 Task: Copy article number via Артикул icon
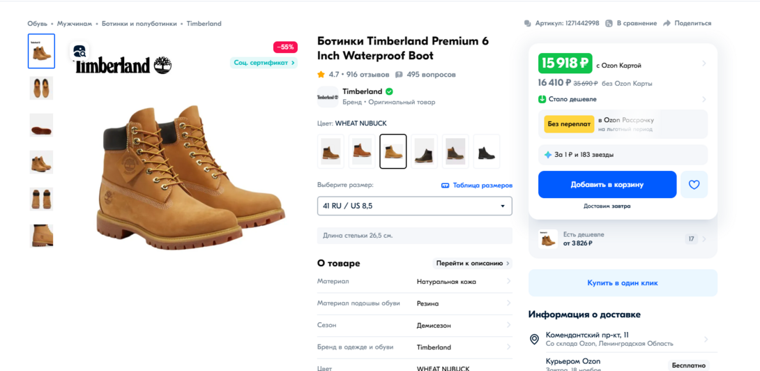[x=527, y=23]
